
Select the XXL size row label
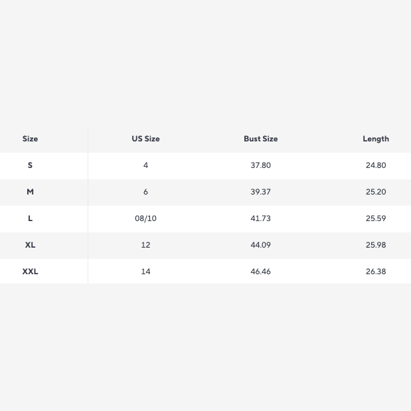(x=30, y=272)
